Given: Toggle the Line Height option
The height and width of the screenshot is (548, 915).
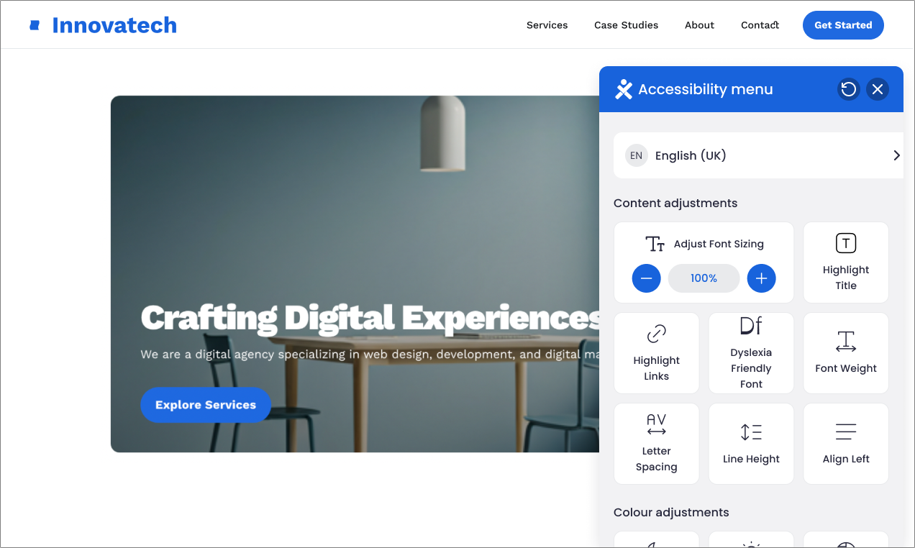Looking at the screenshot, I should [751, 444].
